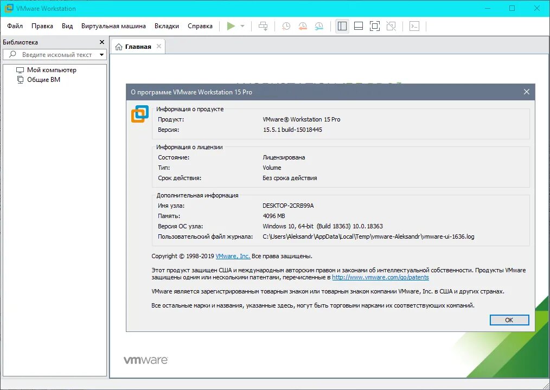Viewport: 550px width, 390px height.
Task: Click version text 15.5.1 build-15018445
Action: pos(292,130)
